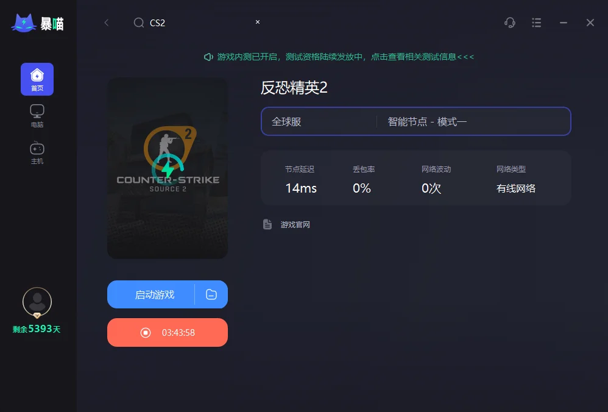Open the 智能节点 - 模式一 node selector
The width and height of the screenshot is (608, 412).
coord(474,121)
